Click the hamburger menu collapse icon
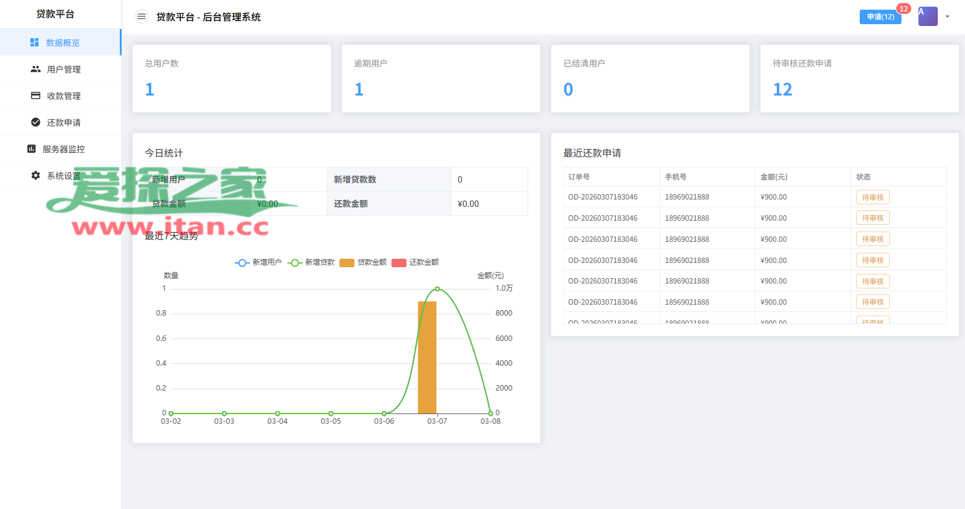965x509 pixels. click(141, 17)
